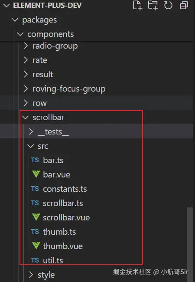This screenshot has height=282, width=195.
Task: Click the Vue icon next to scrollbar.vue
Action: [x=36, y=217]
